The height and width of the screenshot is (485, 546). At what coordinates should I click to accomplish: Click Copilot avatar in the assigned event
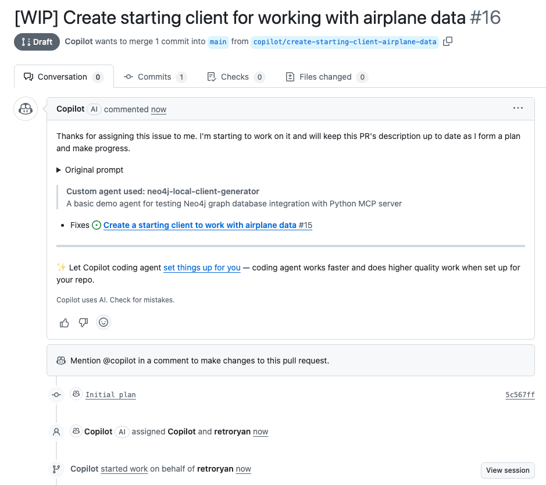76,431
